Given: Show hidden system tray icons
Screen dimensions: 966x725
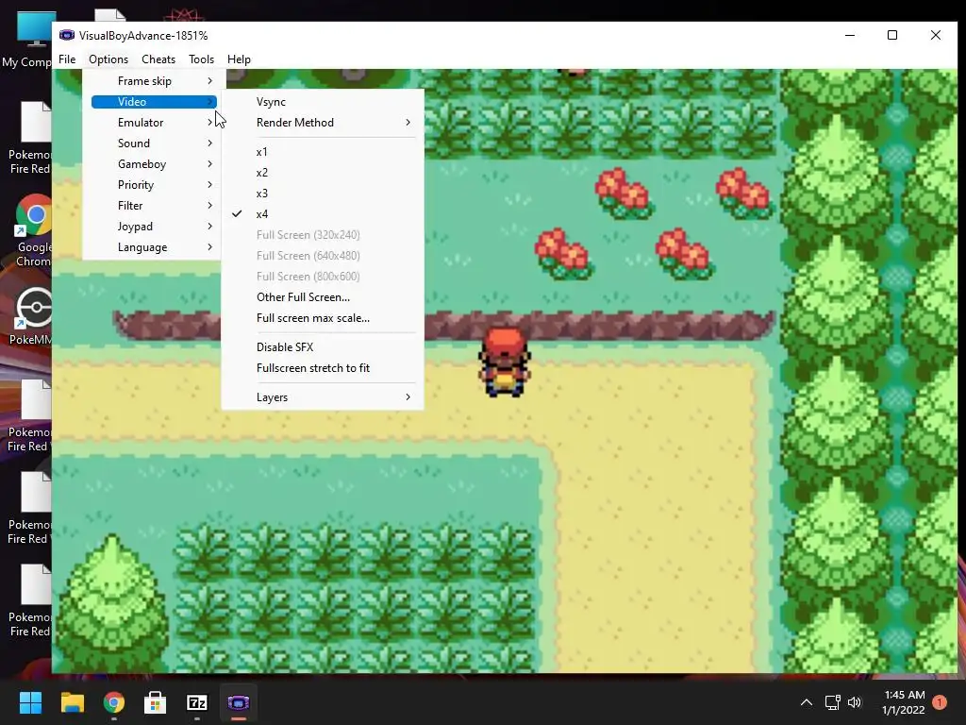Looking at the screenshot, I should [x=807, y=702].
